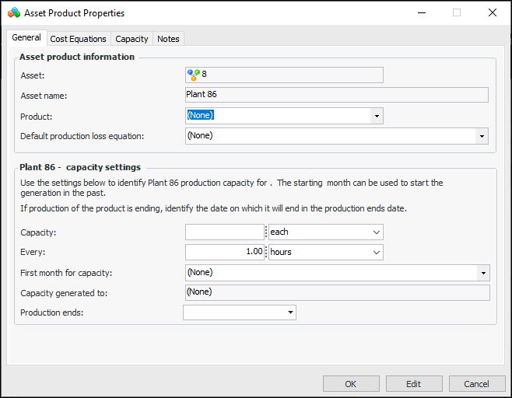Image resolution: width=512 pixels, height=398 pixels.
Task: Click the Cancel button
Action: 476,384
